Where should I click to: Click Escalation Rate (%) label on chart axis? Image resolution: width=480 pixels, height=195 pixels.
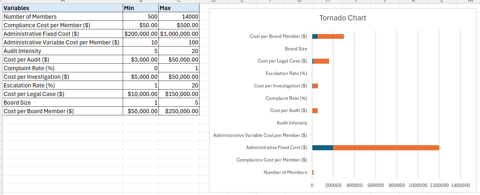(x=286, y=73)
